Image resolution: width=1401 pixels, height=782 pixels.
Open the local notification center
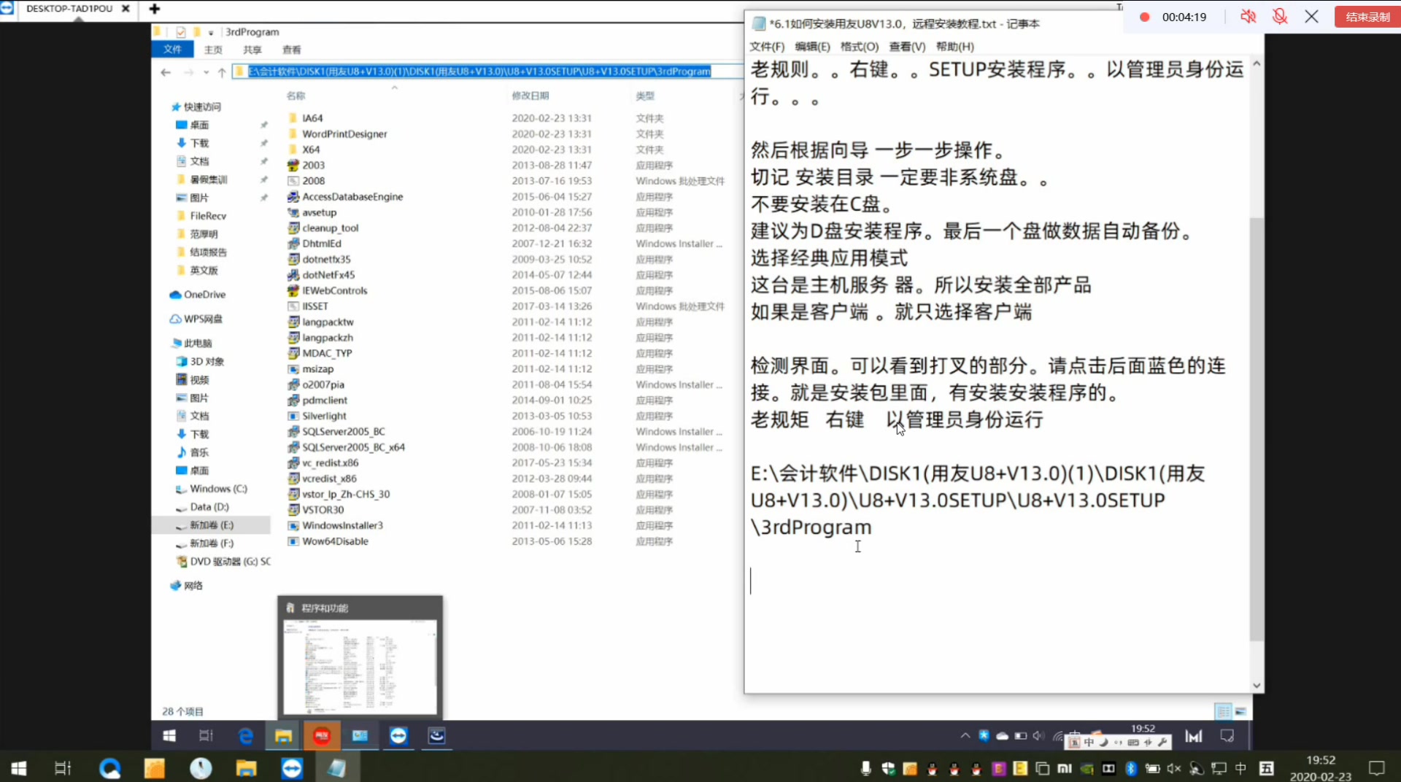pyautogui.click(x=1377, y=768)
